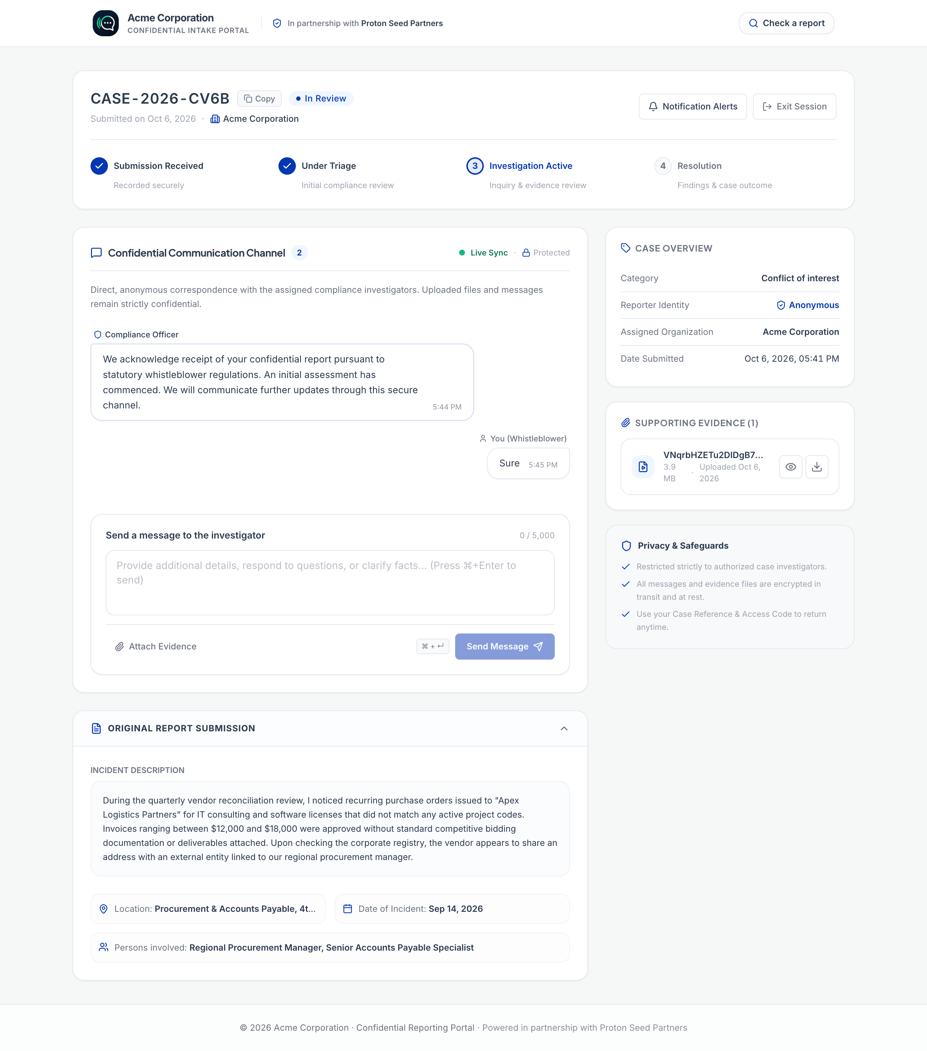This screenshot has height=1051, width=927.
Task: Click the Date of Incident calendar icon
Action: pos(347,909)
